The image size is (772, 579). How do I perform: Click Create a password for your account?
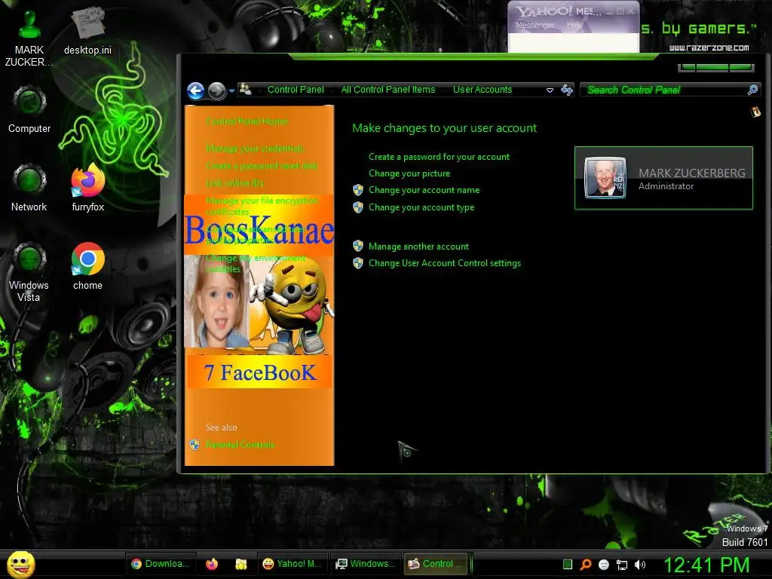coord(440,157)
